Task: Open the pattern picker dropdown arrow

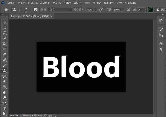Action: [x=155, y=10]
